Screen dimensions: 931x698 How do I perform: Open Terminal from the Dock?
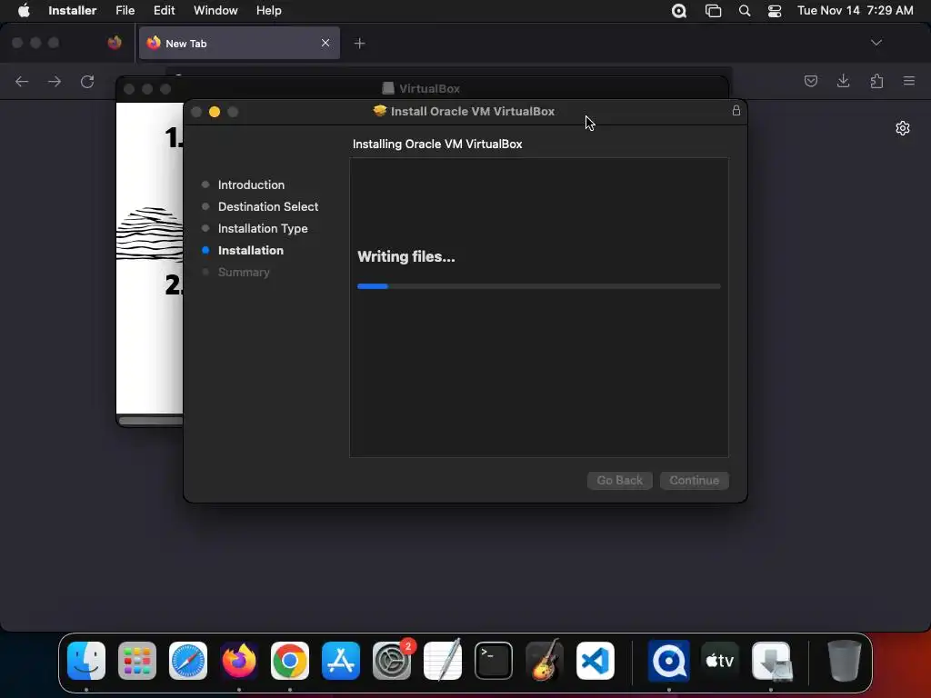[x=494, y=660]
